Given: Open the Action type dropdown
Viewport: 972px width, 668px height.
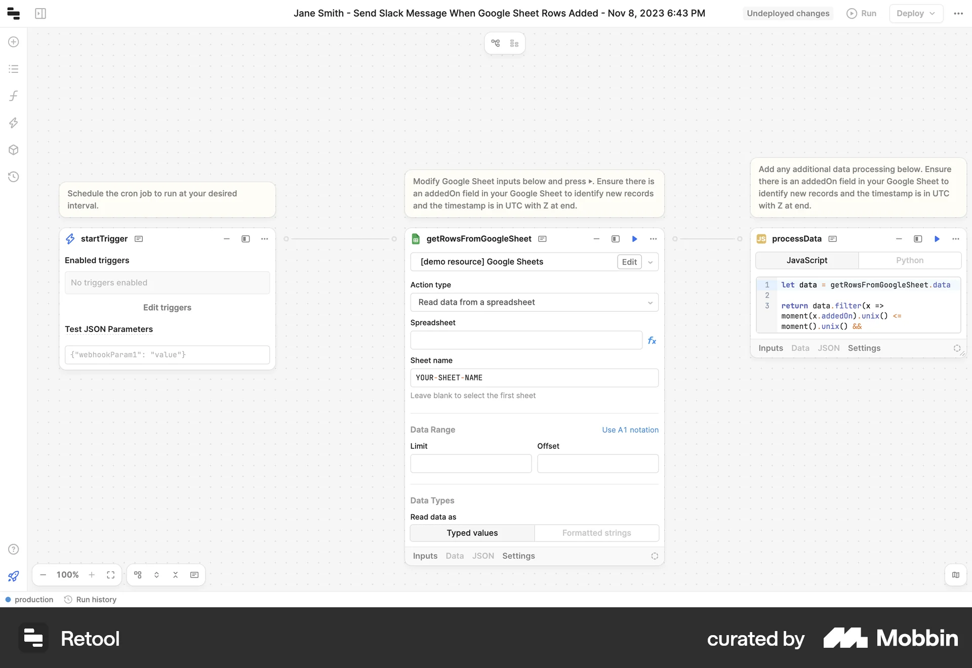Looking at the screenshot, I should tap(534, 302).
